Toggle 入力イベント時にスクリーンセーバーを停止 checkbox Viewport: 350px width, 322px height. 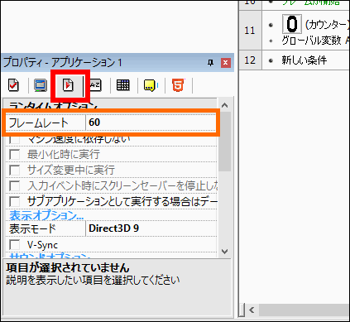tap(14, 185)
